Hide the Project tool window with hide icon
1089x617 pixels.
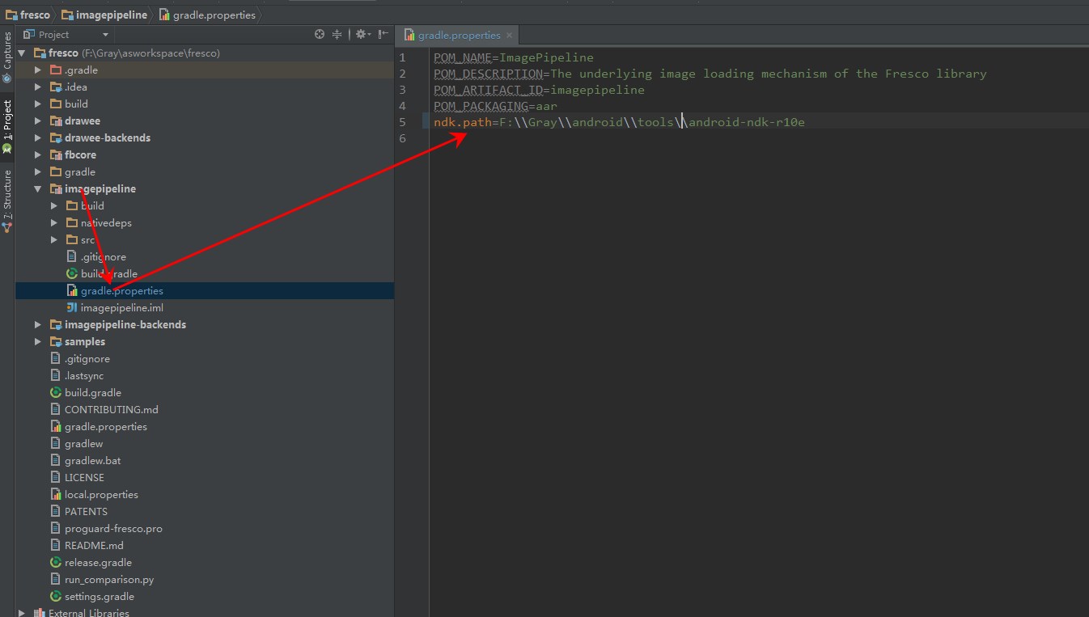(383, 35)
